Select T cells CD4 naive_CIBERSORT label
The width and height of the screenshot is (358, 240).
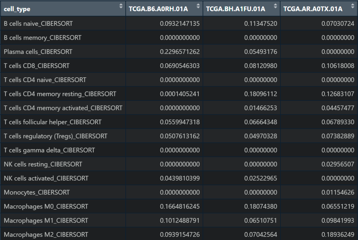(x=45, y=80)
